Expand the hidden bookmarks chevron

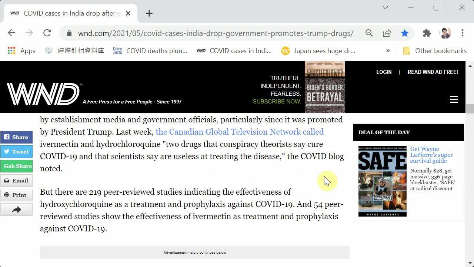pos(388,51)
